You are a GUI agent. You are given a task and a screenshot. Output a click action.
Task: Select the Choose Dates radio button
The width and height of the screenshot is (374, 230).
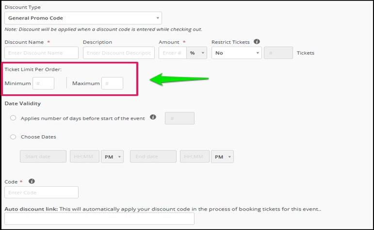(x=13, y=137)
